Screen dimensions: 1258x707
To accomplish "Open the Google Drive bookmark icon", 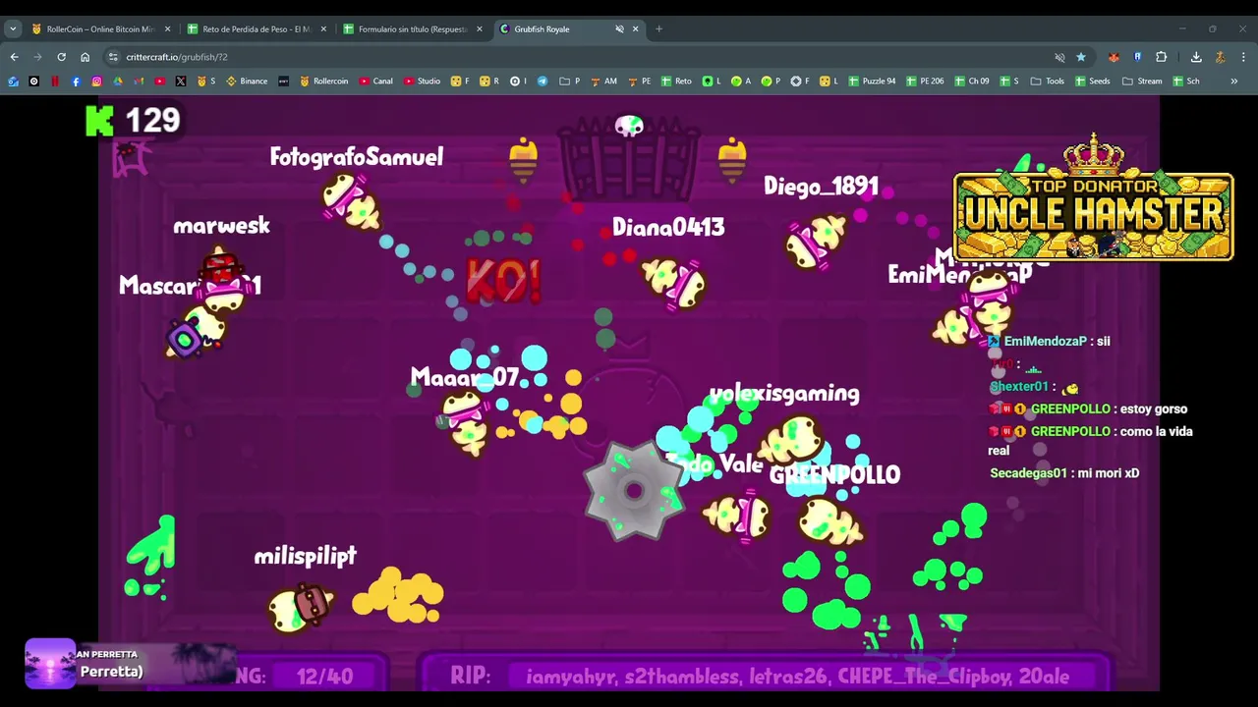I will pyautogui.click(x=118, y=82).
